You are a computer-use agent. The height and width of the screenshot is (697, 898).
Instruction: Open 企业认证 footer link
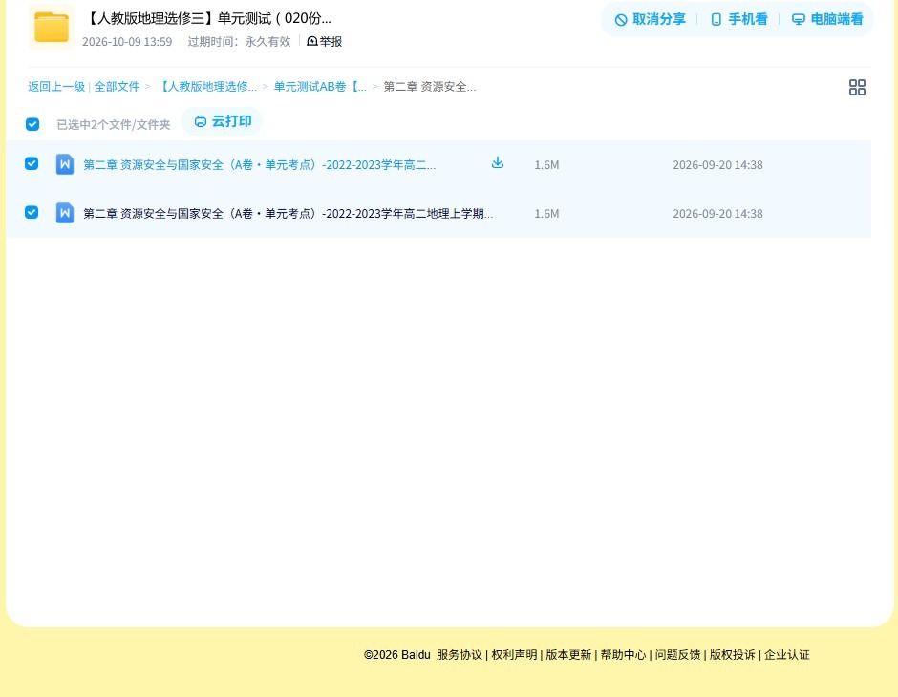click(x=787, y=655)
